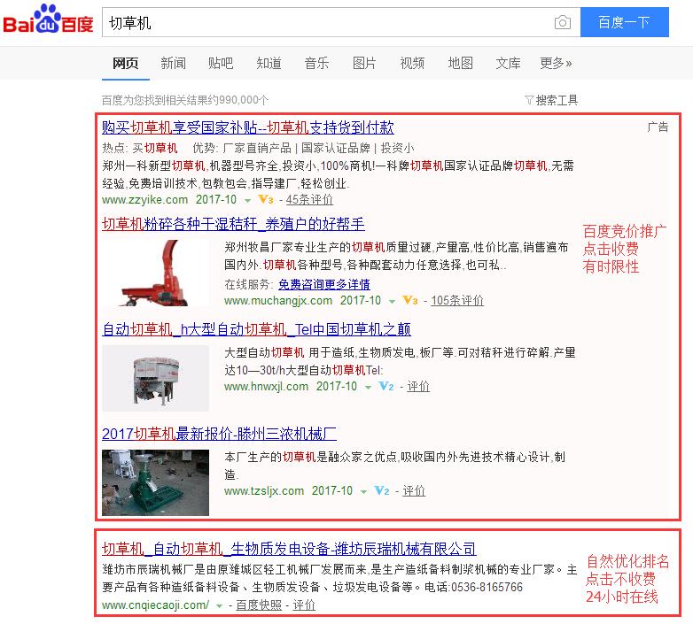The width and height of the screenshot is (693, 624).
Task: Open the 知道 tab
Action: (x=269, y=63)
